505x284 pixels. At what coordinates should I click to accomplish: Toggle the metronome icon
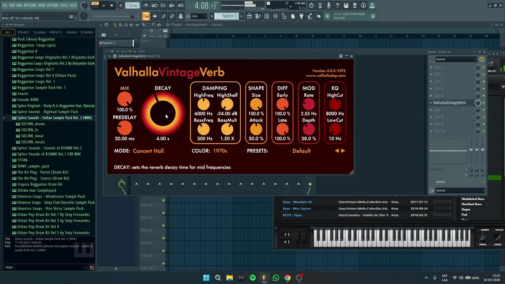point(146,6)
